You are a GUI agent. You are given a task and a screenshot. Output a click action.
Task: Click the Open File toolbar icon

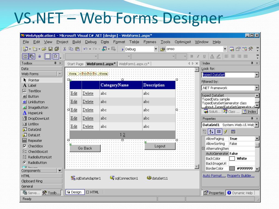(44, 49)
